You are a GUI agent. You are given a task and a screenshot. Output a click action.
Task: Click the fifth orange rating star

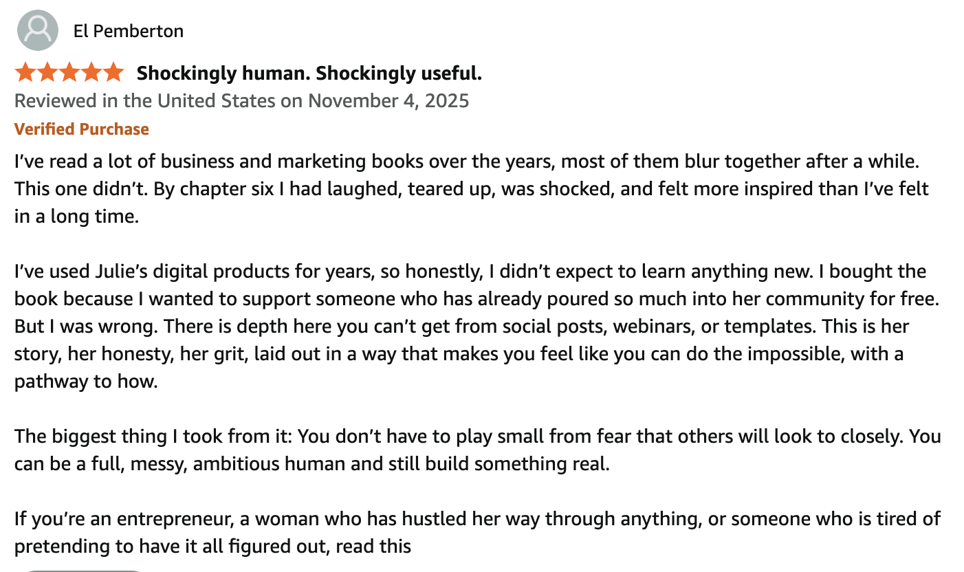(113, 72)
